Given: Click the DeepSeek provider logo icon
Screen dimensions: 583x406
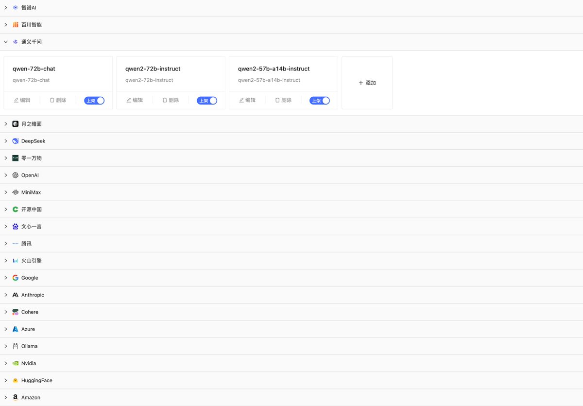Looking at the screenshot, I should [x=16, y=141].
